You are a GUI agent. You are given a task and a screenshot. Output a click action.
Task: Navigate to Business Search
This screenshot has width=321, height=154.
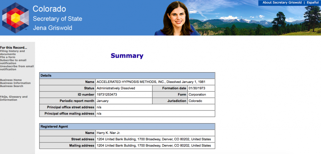12,86
